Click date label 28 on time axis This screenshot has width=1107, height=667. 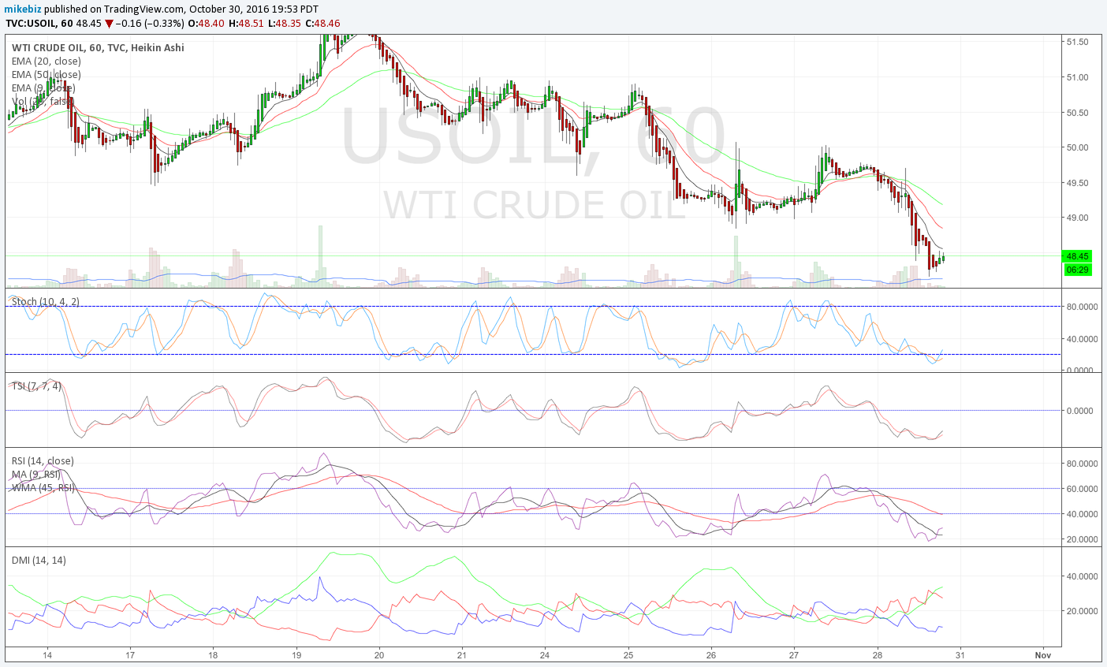[878, 654]
